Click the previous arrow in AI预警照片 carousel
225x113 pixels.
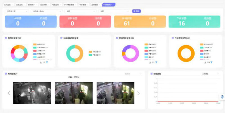pos(9,93)
